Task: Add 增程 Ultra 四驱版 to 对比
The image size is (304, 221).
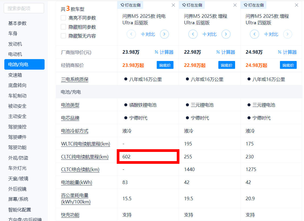Action: point(271,34)
